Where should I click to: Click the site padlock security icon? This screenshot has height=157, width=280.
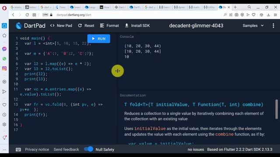(51, 15)
